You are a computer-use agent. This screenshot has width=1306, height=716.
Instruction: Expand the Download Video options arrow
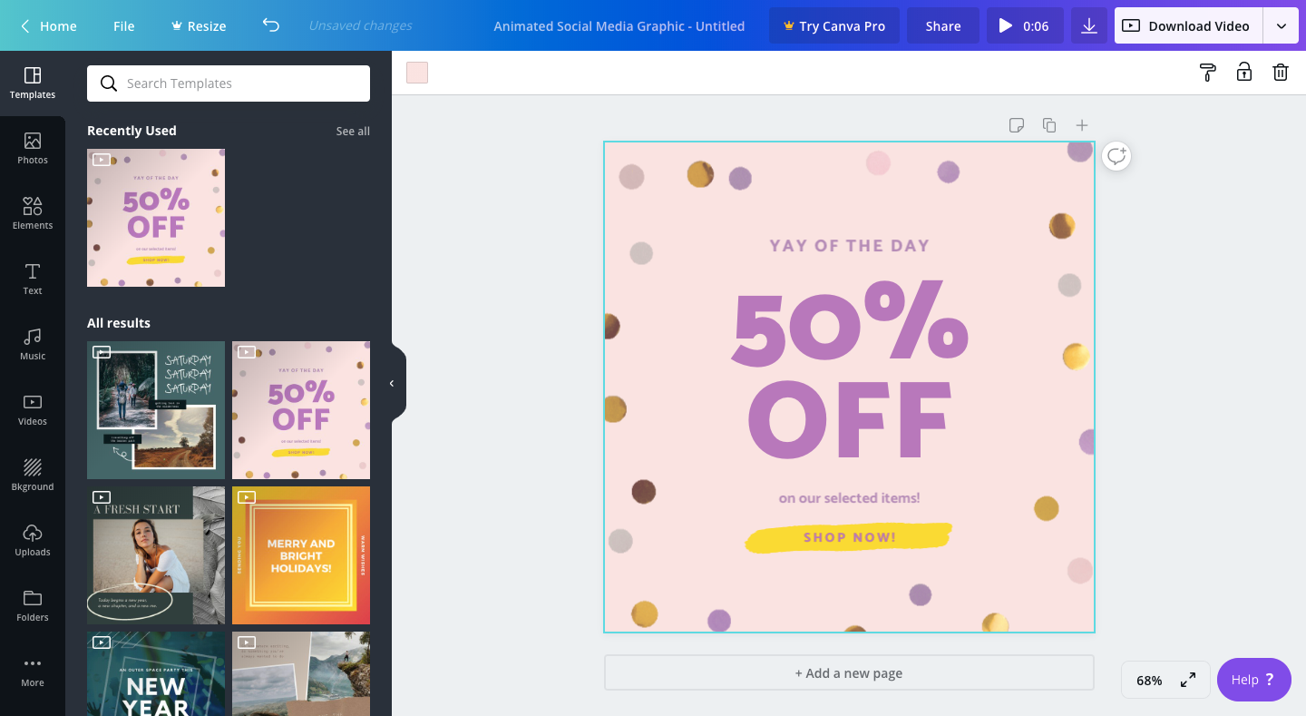click(1281, 25)
